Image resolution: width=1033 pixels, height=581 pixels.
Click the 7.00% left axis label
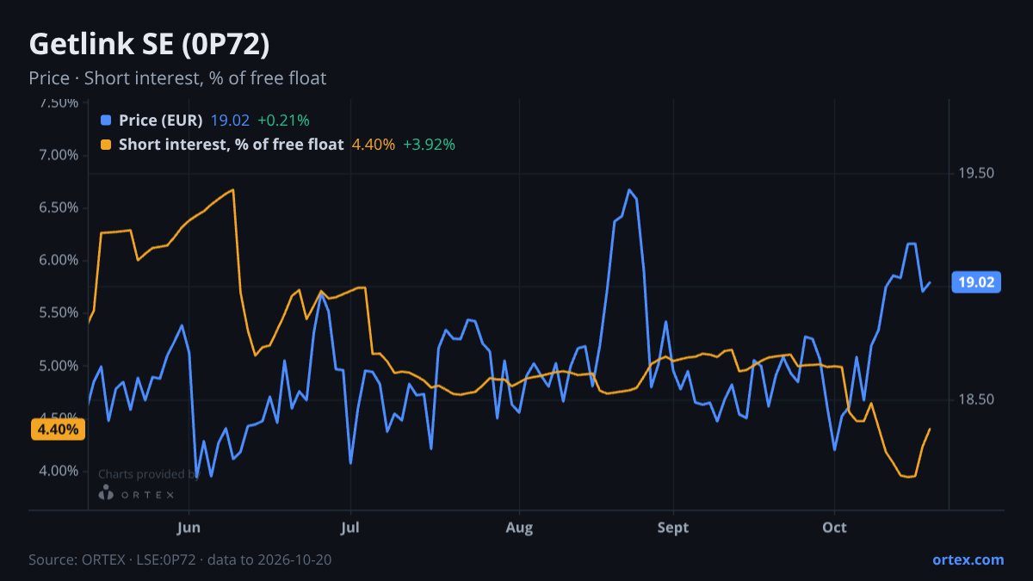pos(59,155)
